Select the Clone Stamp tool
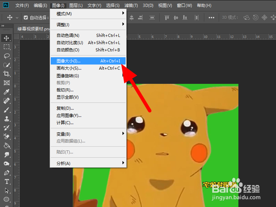Screen dimensions: 276x207 click(x=7, y=119)
